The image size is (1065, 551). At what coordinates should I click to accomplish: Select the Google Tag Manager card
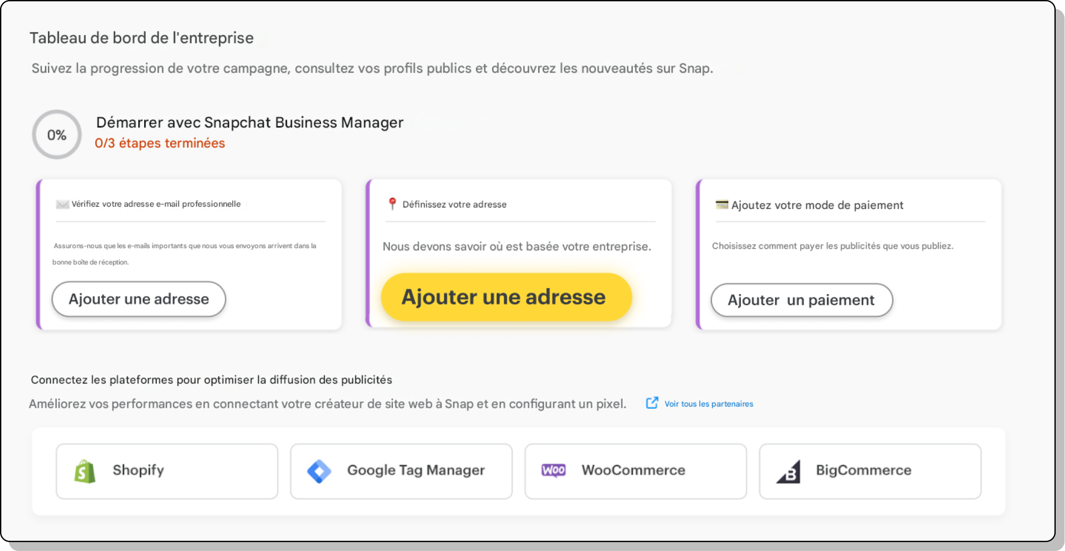coord(401,471)
